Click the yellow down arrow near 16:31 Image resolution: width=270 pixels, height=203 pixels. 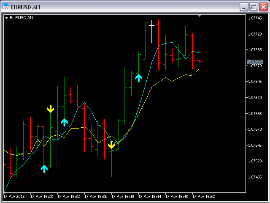[51, 109]
